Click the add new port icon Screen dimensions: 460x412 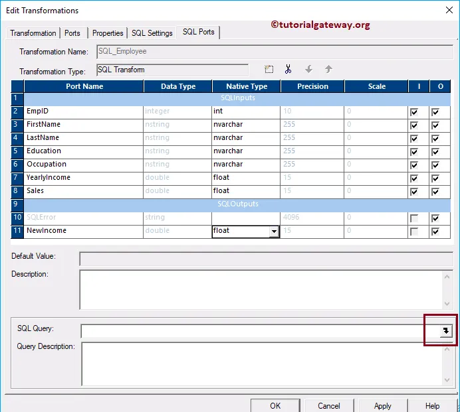pos(269,70)
